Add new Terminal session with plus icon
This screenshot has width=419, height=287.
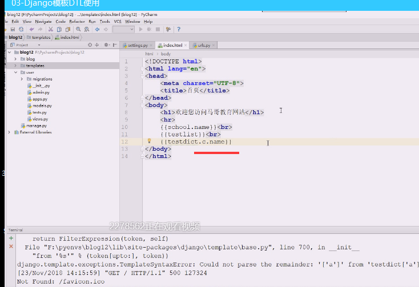(x=11, y=238)
